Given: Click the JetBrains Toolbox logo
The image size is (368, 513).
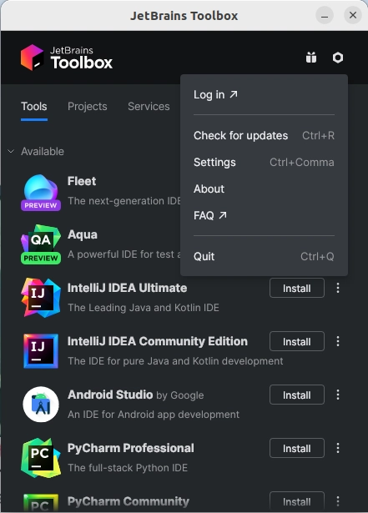Looking at the screenshot, I should click(67, 58).
